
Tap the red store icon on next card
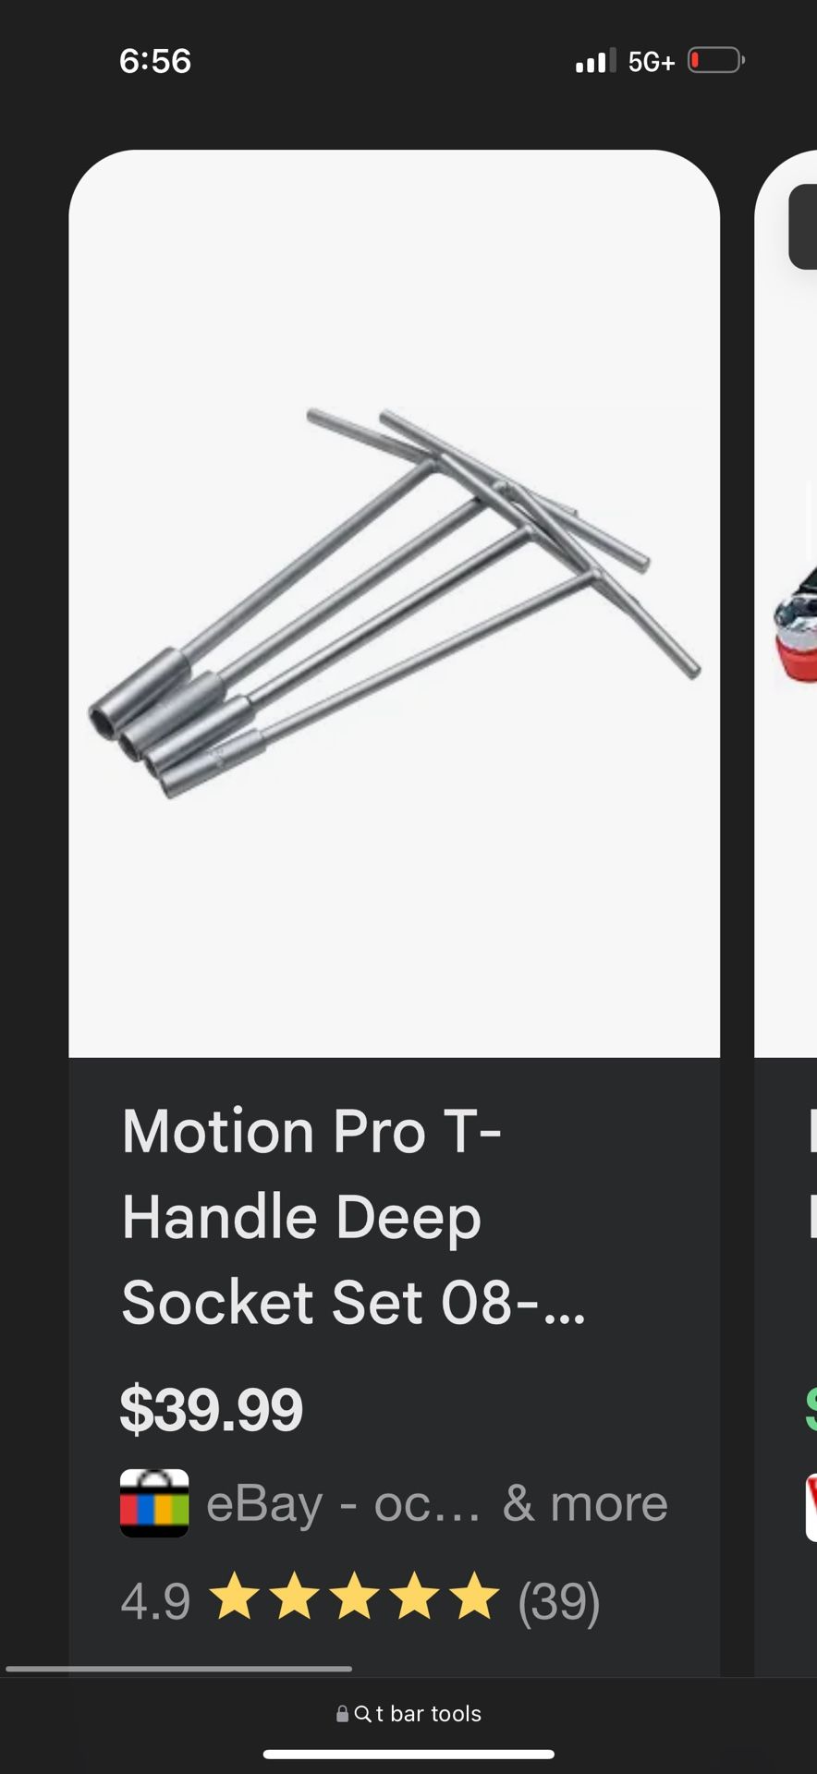point(811,1508)
